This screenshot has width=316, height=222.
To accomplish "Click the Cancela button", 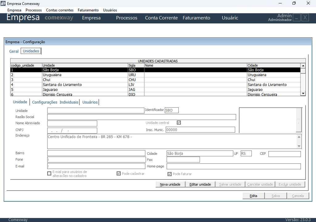I will [298, 196].
